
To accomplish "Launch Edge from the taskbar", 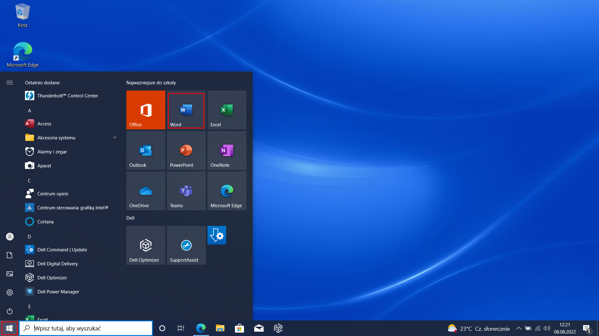I will [x=201, y=328].
